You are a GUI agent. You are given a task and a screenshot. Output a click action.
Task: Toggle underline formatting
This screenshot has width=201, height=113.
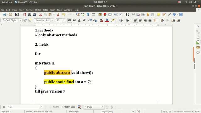tap(79, 20)
